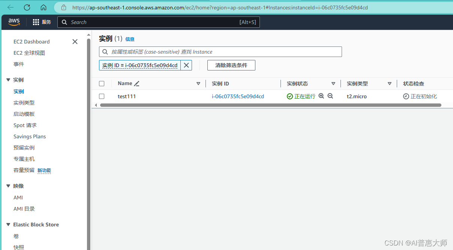Select all instances header checkbox
The width and height of the screenshot is (453, 250).
[102, 84]
